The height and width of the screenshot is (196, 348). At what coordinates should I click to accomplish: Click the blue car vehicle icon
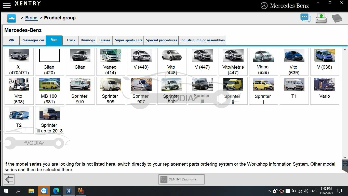point(11,18)
